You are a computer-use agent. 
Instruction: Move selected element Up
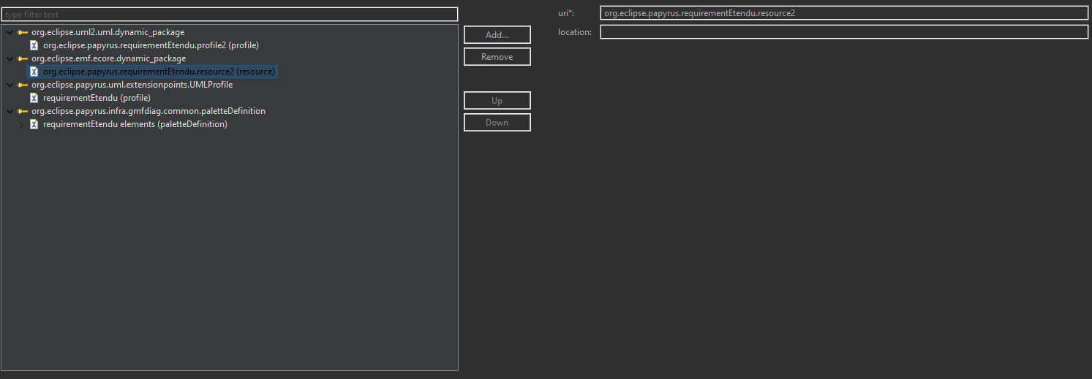(497, 101)
